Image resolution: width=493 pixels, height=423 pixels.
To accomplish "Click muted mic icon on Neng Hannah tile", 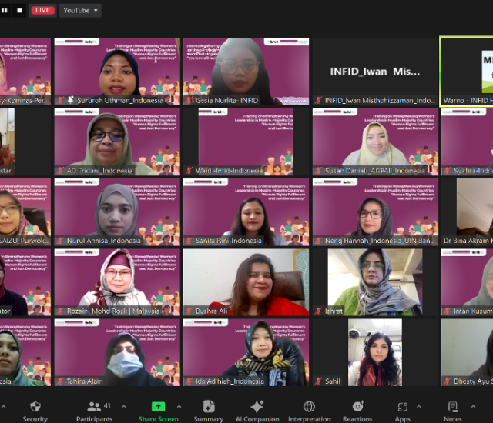I will 318,241.
